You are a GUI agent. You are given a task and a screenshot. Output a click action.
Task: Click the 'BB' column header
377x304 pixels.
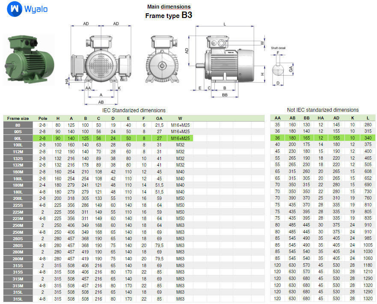tap(306, 118)
